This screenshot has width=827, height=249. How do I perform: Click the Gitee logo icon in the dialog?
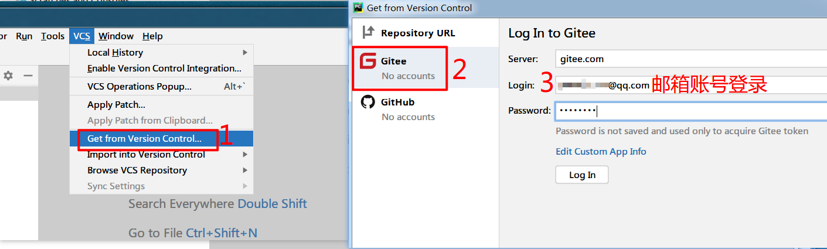click(x=367, y=61)
